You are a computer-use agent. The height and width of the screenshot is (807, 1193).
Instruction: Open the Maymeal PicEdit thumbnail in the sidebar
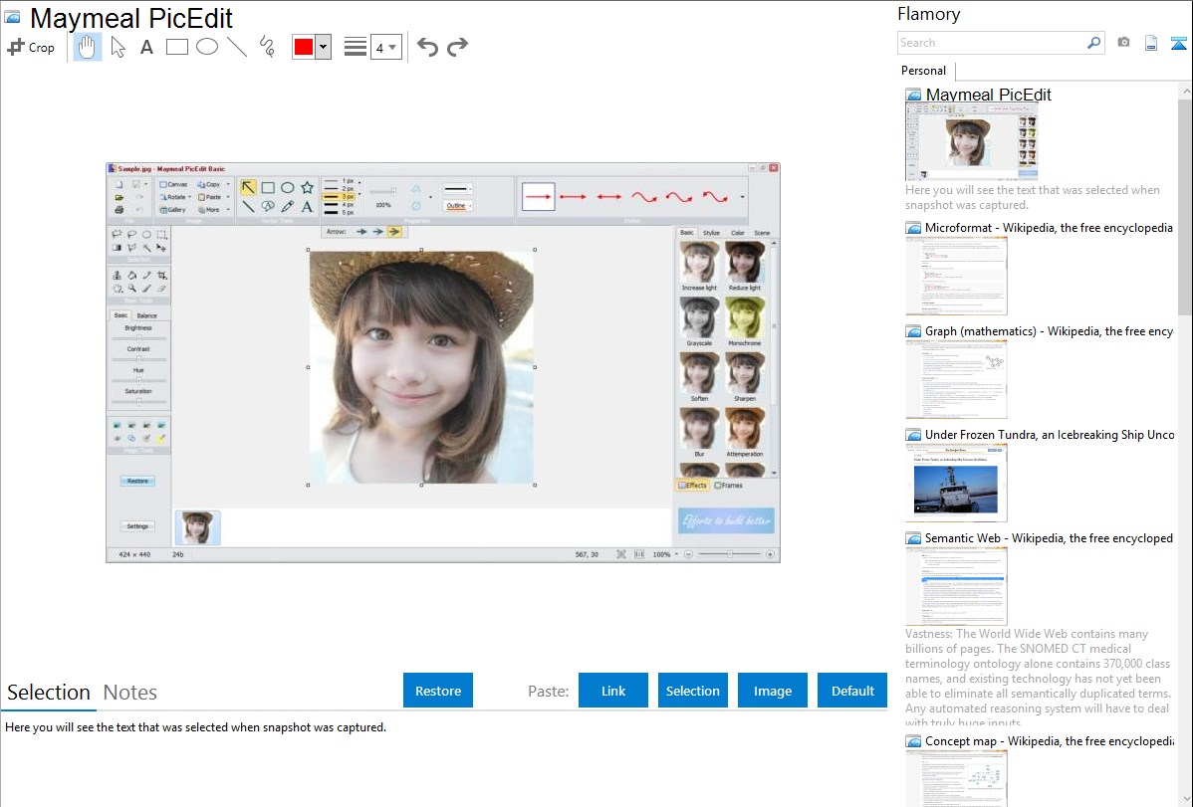(x=972, y=142)
